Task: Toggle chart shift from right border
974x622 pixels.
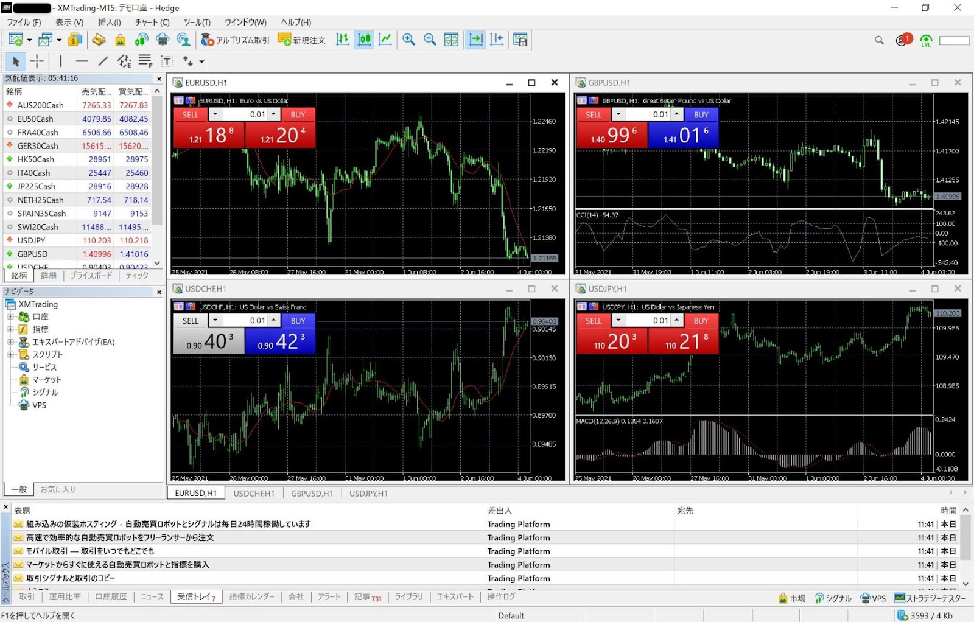Action: pos(497,40)
